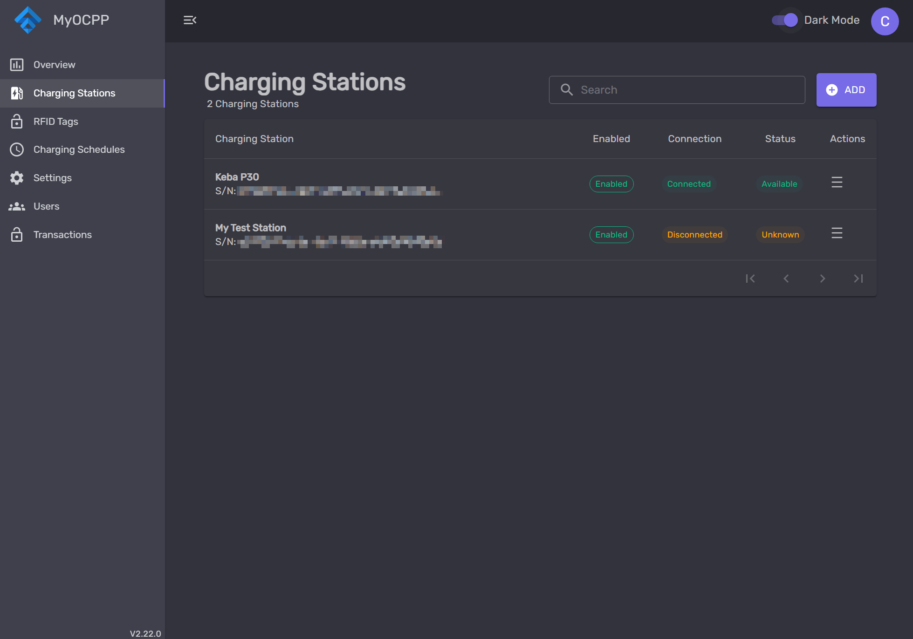Select the Users icon in sidebar
The width and height of the screenshot is (913, 639).
click(x=17, y=206)
